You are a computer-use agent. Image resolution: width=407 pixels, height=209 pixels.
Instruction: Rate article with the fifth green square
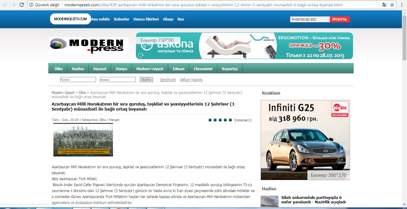(x=230, y=120)
